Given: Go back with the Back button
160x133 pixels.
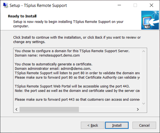Looking at the screenshot, I should [x=93, y=125].
